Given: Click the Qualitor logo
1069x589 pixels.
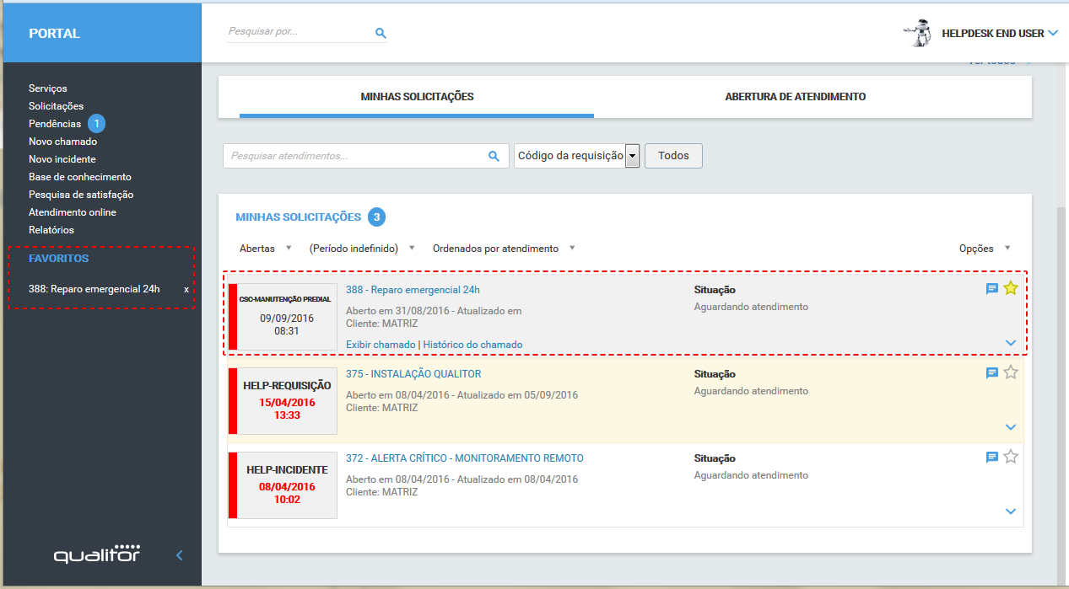Looking at the screenshot, I should [x=95, y=554].
